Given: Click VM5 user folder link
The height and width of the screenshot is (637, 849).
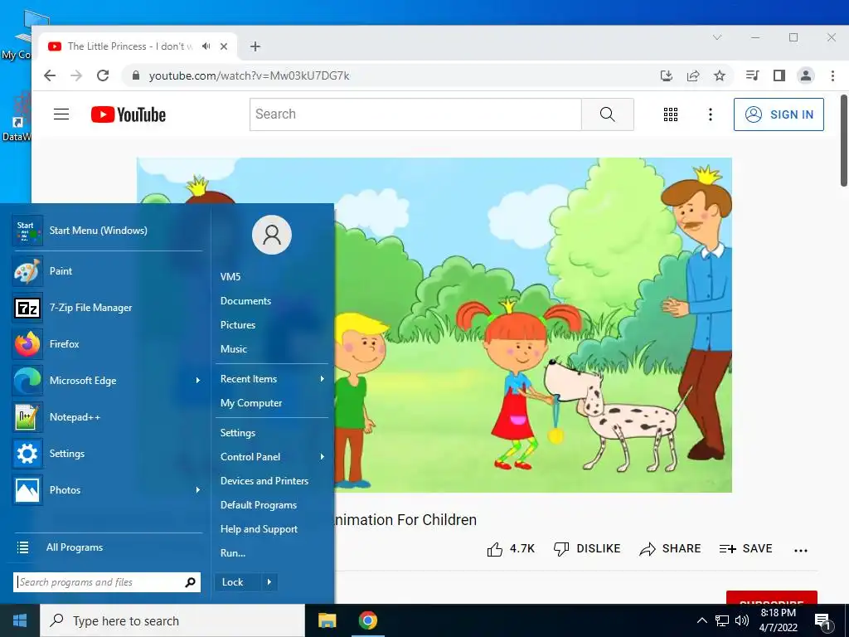Looking at the screenshot, I should 230,277.
